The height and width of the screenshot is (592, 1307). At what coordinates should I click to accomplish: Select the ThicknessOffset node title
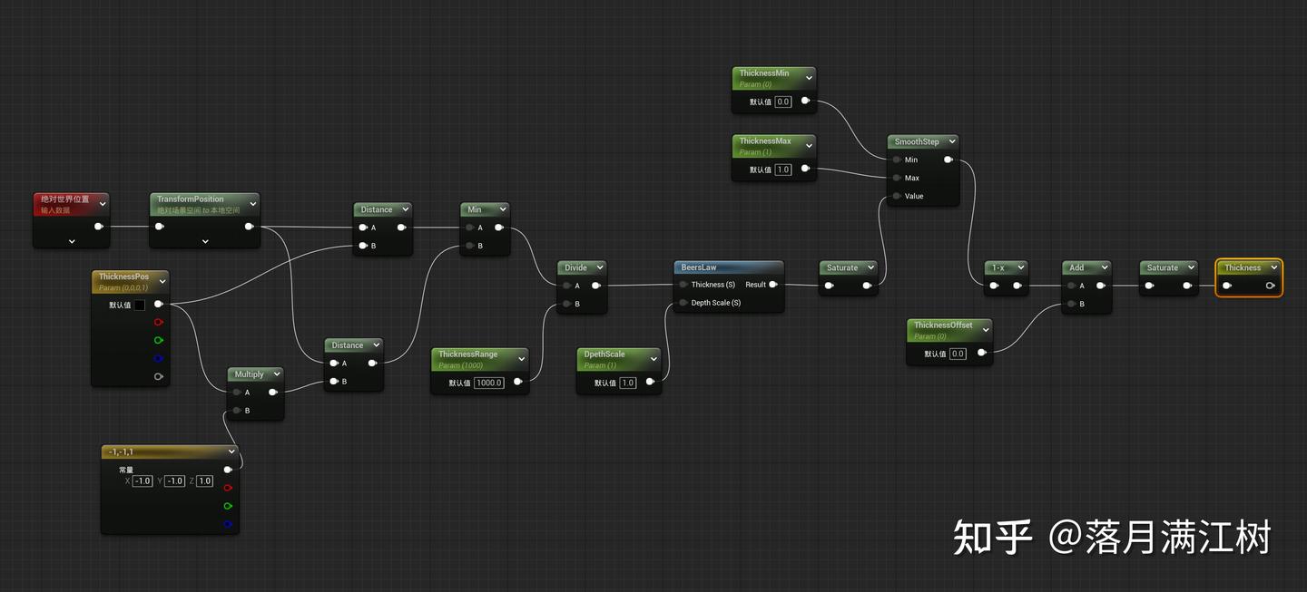(943, 325)
